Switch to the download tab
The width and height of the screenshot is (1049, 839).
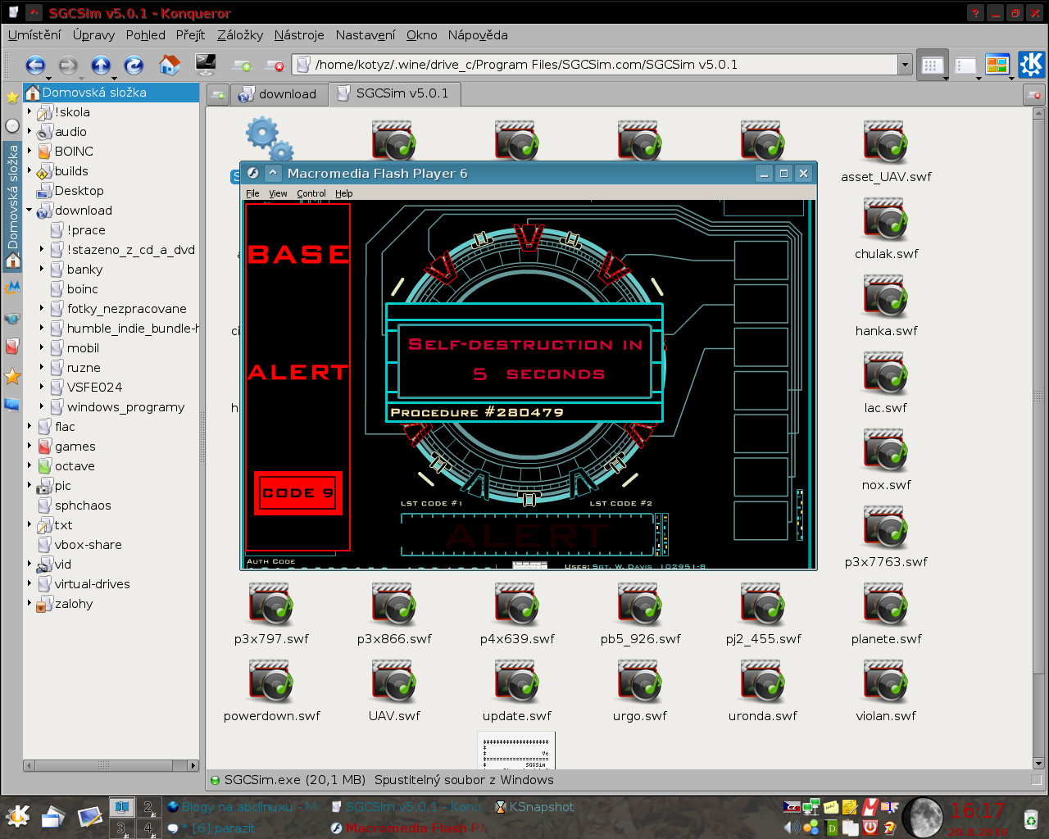click(x=279, y=94)
